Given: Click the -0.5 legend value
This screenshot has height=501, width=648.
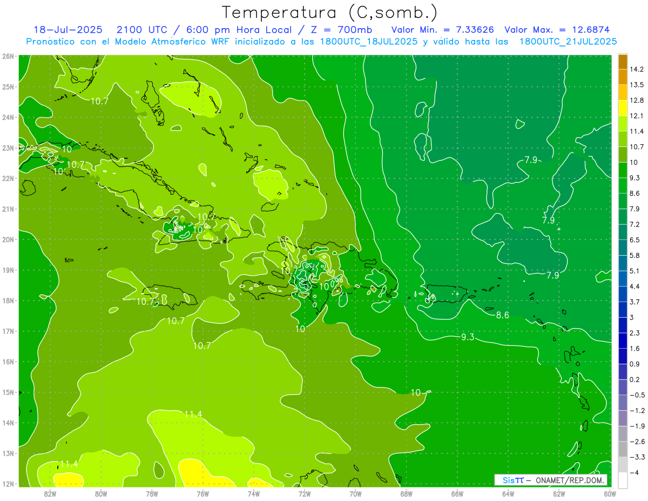Looking at the screenshot, I should (637, 395).
